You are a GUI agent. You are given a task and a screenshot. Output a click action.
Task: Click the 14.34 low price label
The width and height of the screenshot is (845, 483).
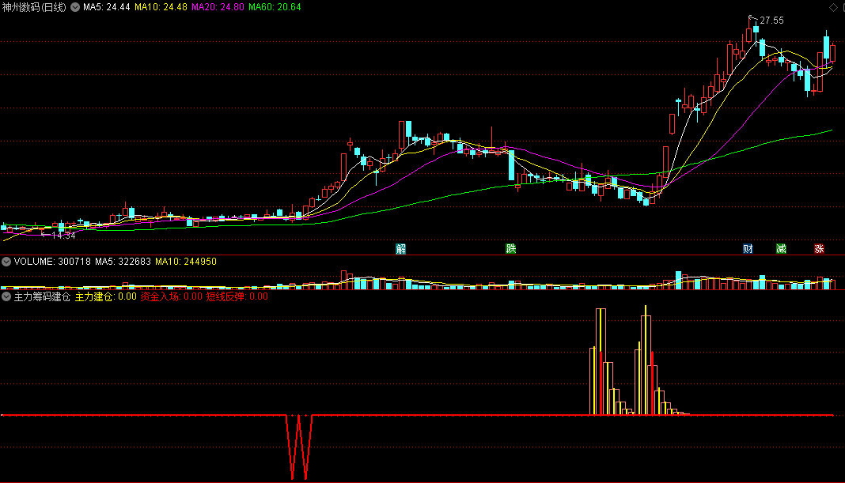coord(63,236)
